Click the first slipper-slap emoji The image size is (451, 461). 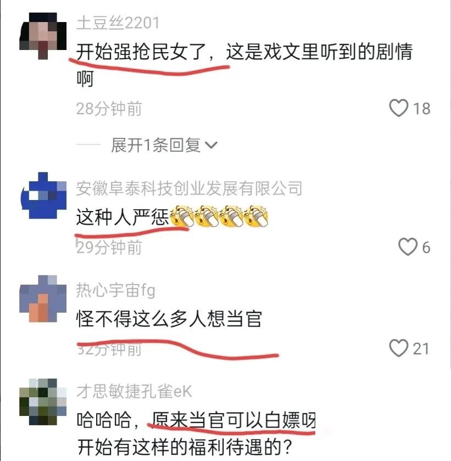(181, 216)
